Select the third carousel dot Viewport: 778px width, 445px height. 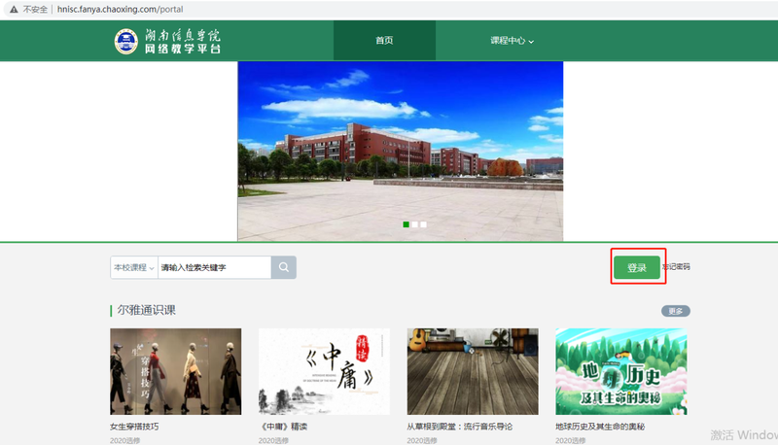tap(423, 224)
